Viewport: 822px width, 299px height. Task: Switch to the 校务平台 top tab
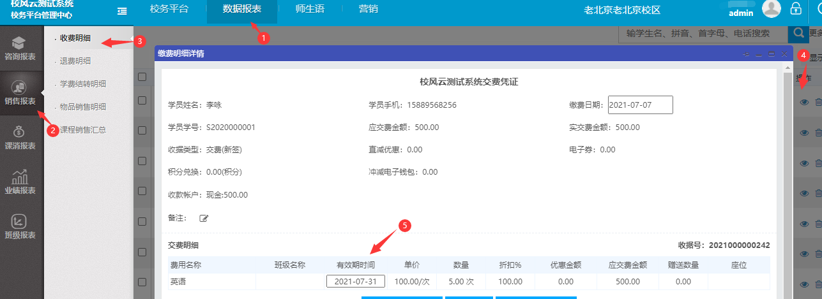[x=169, y=10]
